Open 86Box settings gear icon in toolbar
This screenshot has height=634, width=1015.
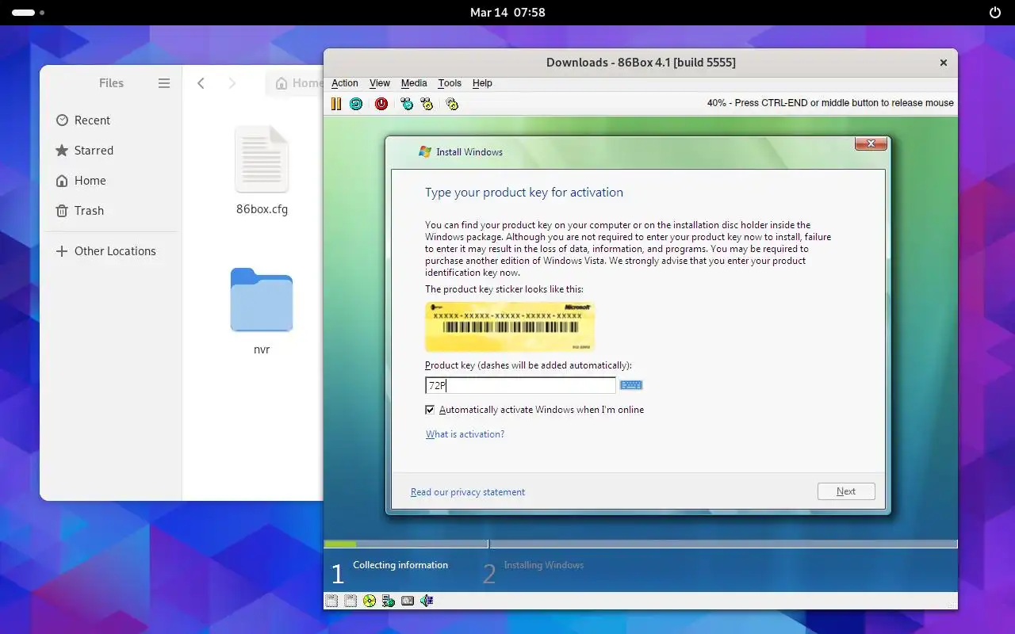(x=452, y=104)
